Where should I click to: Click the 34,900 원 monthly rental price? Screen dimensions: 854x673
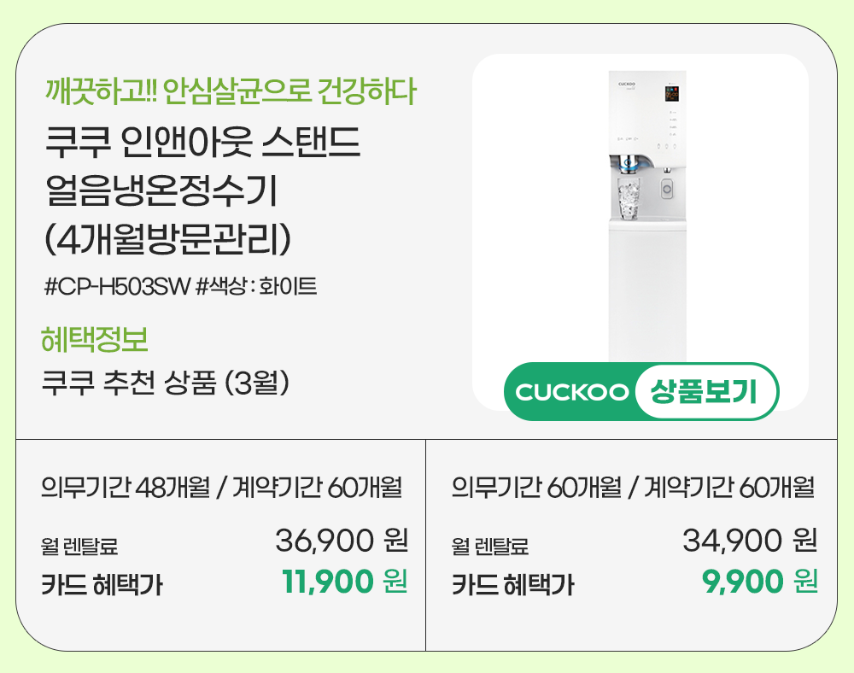click(x=750, y=540)
